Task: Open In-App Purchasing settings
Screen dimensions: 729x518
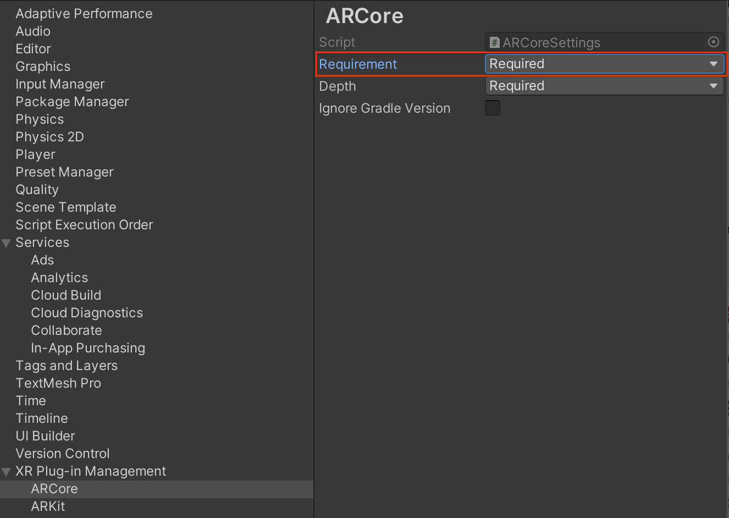Action: [x=88, y=348]
